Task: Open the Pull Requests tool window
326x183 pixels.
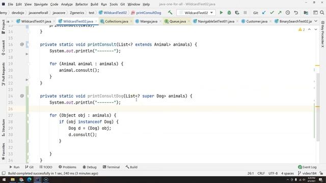Action: 4,74
